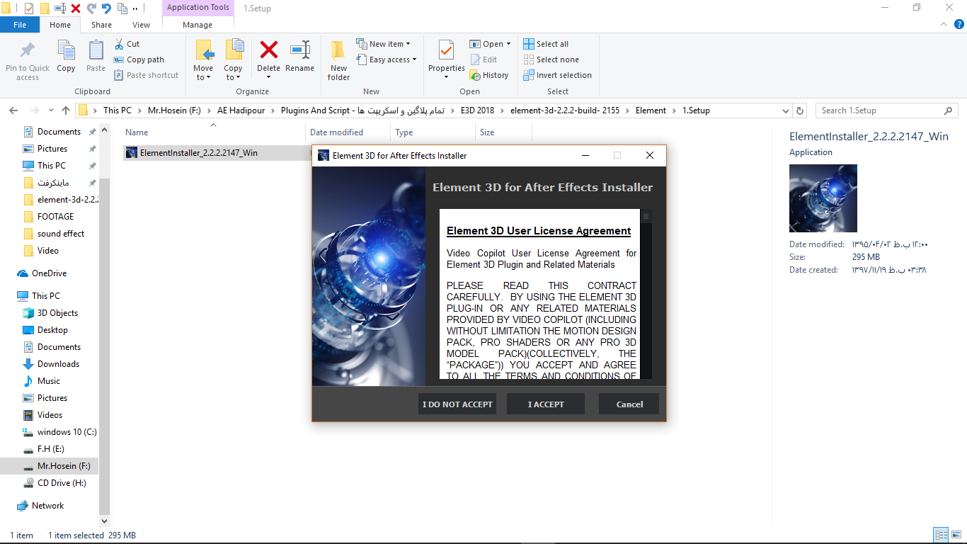Click 'Element' breadcrumb segment

point(651,110)
